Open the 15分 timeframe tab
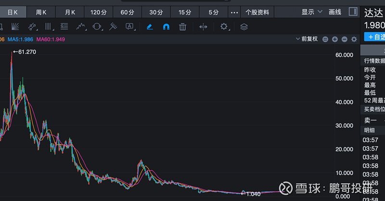 (185, 13)
